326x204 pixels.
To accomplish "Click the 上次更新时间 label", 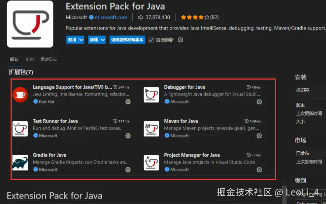I will coord(309,113).
